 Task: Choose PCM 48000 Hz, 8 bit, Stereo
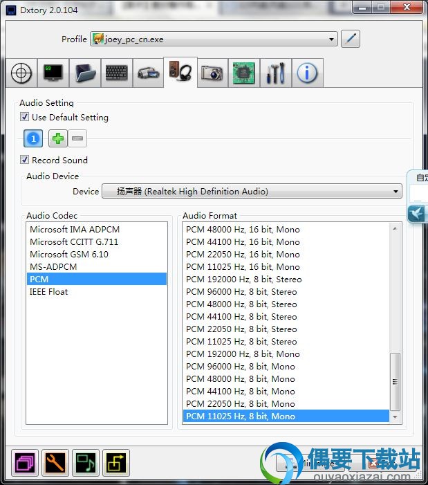tap(286, 304)
